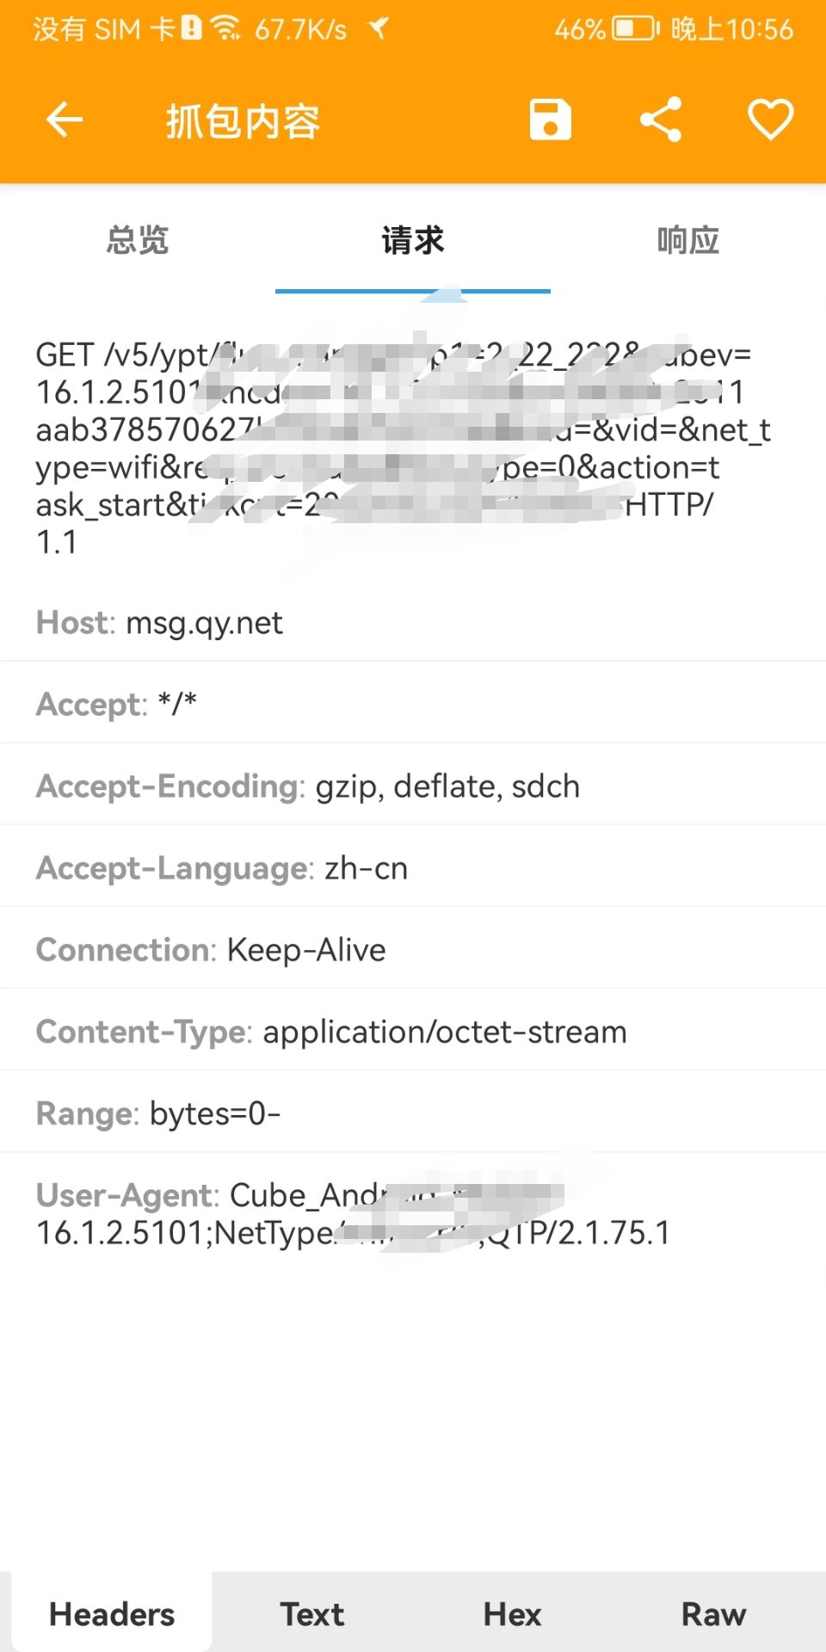826x1652 pixels.
Task: Open the Wi-Fi status icon
Action: [x=227, y=26]
